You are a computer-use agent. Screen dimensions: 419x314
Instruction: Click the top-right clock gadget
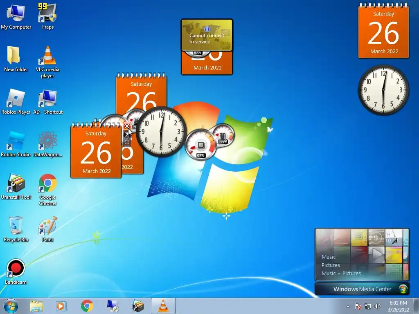tap(383, 90)
